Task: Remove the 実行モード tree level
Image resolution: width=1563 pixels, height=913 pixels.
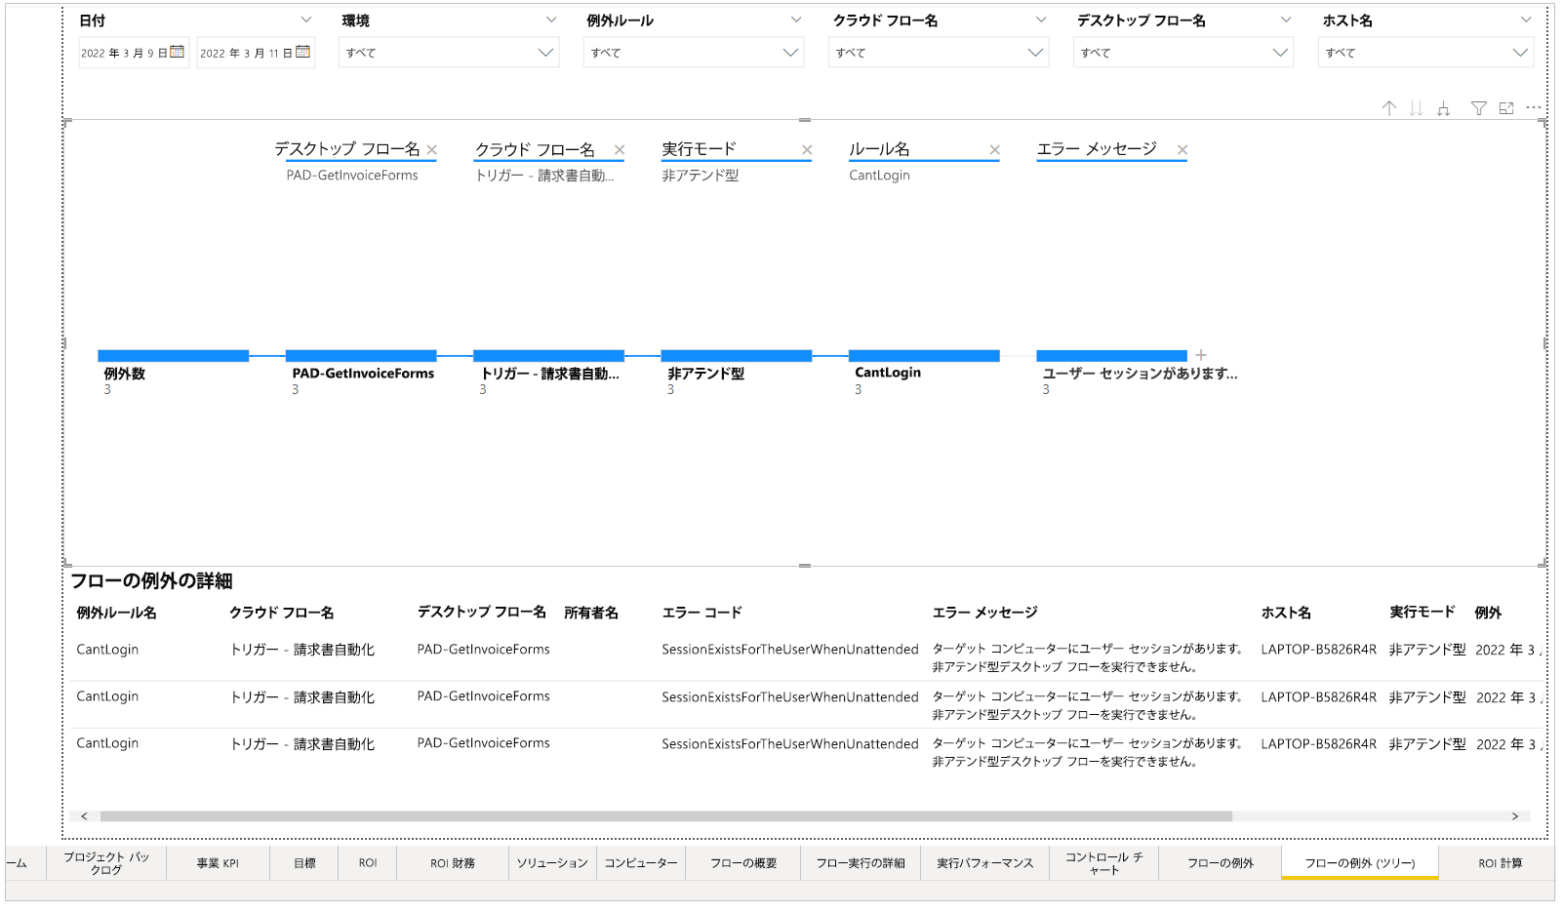Action: 807,150
